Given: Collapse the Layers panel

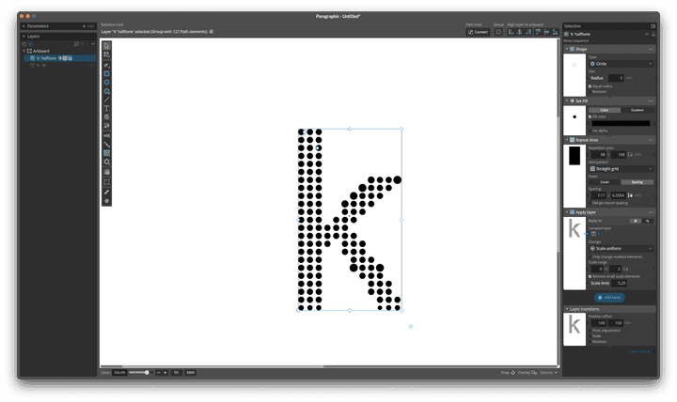Looking at the screenshot, I should click(24, 37).
